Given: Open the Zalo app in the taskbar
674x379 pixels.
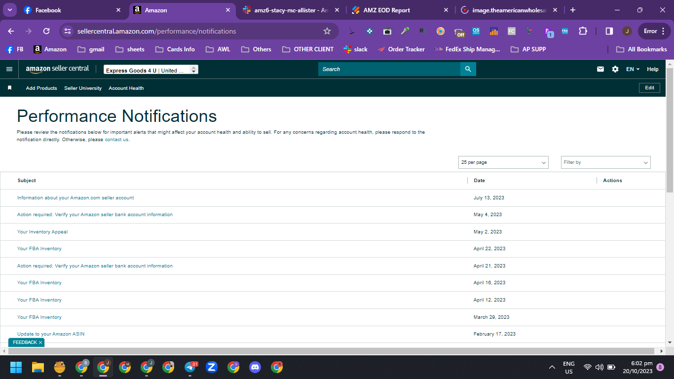Looking at the screenshot, I should [212, 367].
